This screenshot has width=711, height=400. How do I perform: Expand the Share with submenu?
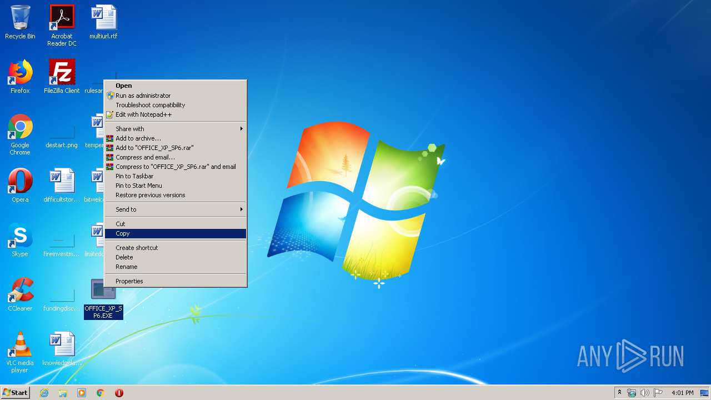pos(176,129)
